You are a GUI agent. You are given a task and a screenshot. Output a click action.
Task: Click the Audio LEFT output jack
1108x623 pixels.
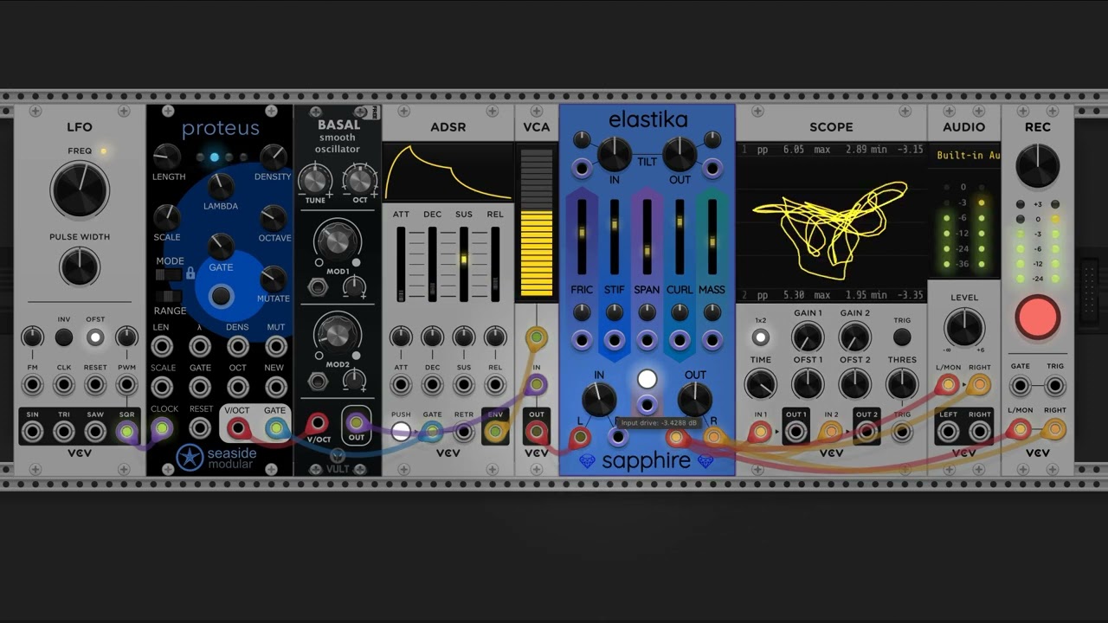[x=949, y=431]
